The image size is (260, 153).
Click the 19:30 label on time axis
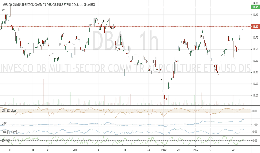[195, 150]
